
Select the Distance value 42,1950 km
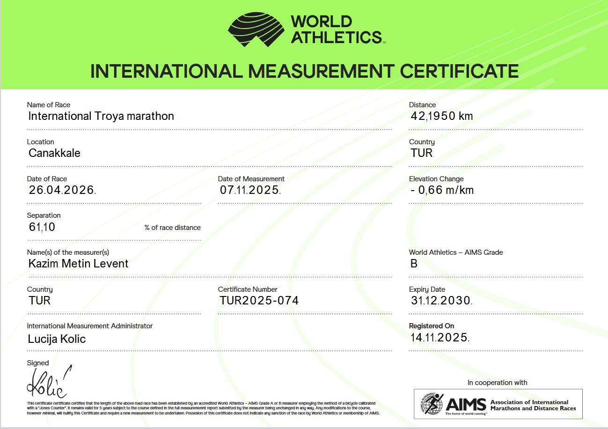point(441,116)
